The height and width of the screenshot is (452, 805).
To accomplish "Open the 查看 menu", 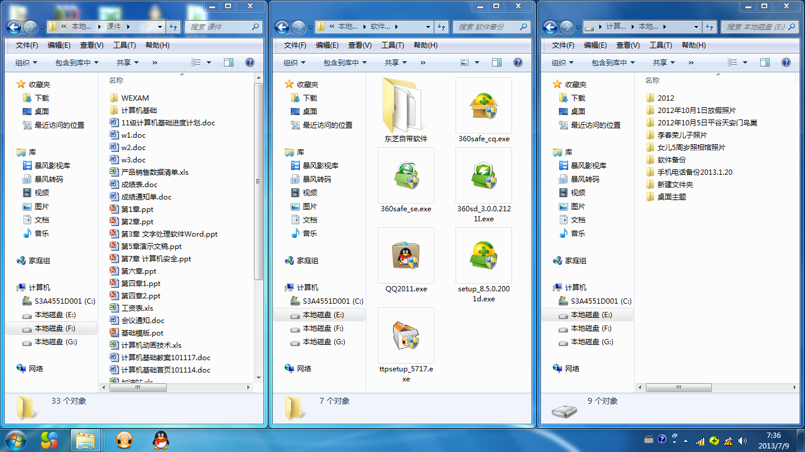I will pyautogui.click(x=358, y=45).
